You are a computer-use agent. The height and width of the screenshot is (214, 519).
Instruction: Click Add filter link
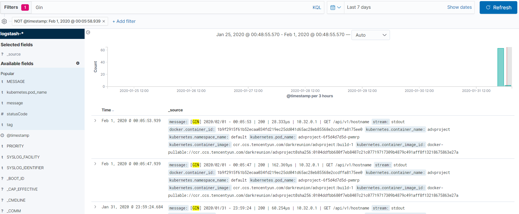124,21
